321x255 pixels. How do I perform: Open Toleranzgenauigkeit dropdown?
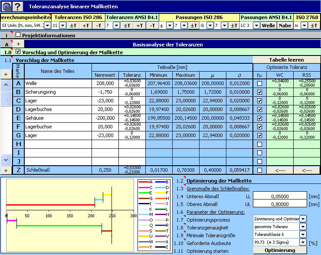click(303, 226)
